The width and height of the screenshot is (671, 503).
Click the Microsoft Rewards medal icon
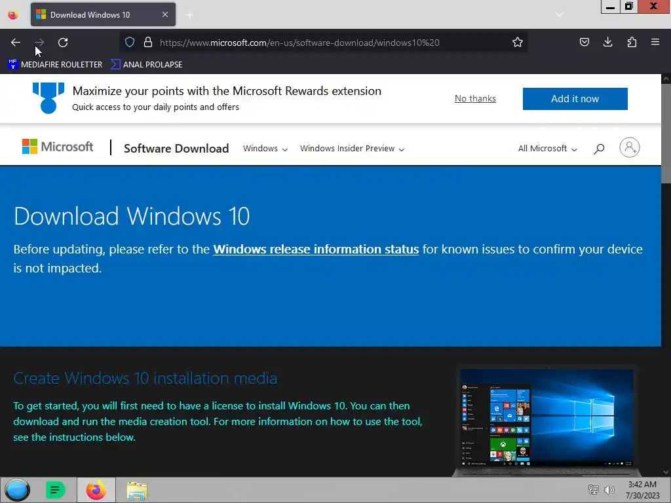pyautogui.click(x=48, y=98)
